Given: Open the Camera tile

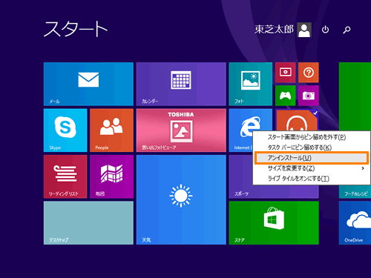Looking at the screenshot, I should (309, 96).
